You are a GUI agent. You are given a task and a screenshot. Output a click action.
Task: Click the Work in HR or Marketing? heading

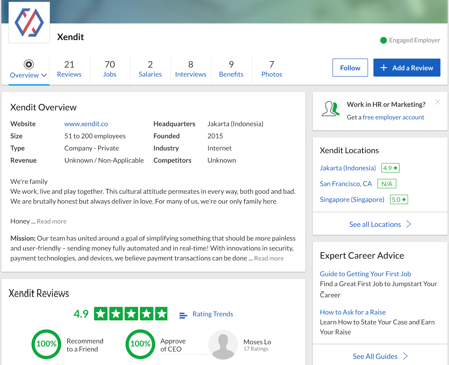click(386, 105)
